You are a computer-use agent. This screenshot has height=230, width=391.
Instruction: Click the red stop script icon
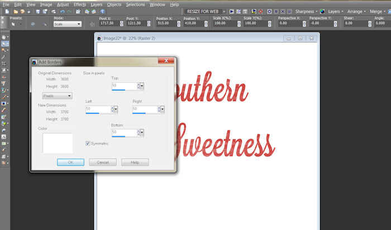pos(261,11)
